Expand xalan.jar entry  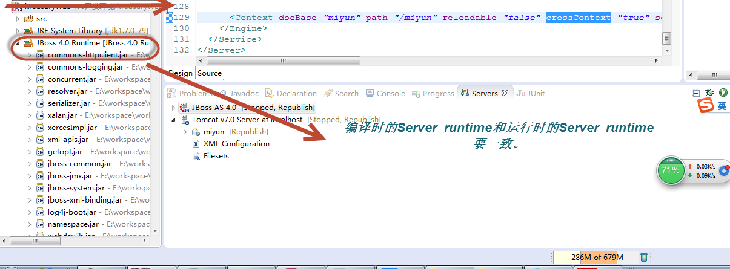coord(29,115)
